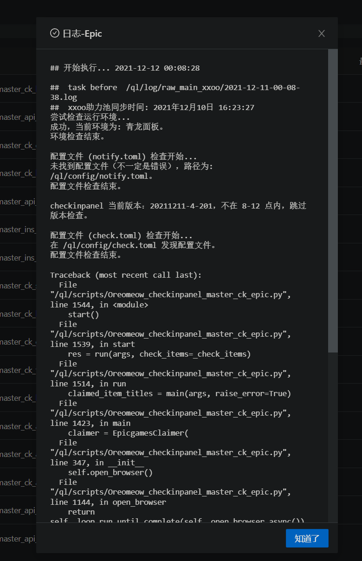Image resolution: width=362 pixels, height=561 pixels.
Task: Select a master_ins row in the task list
Action: [14, 229]
